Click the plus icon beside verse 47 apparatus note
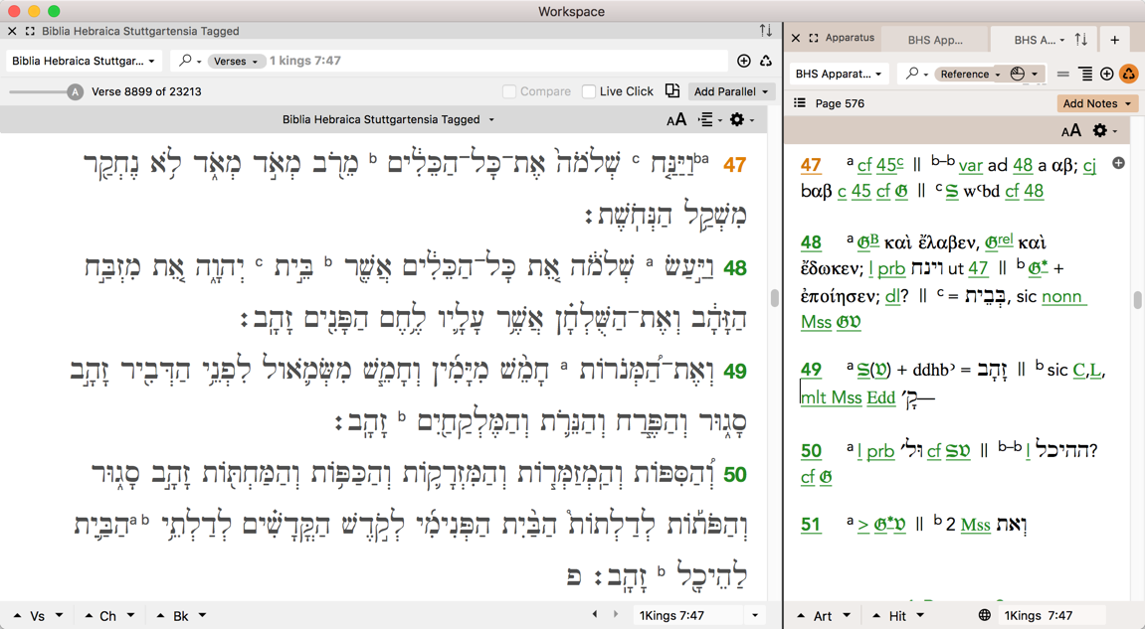 (x=1118, y=163)
